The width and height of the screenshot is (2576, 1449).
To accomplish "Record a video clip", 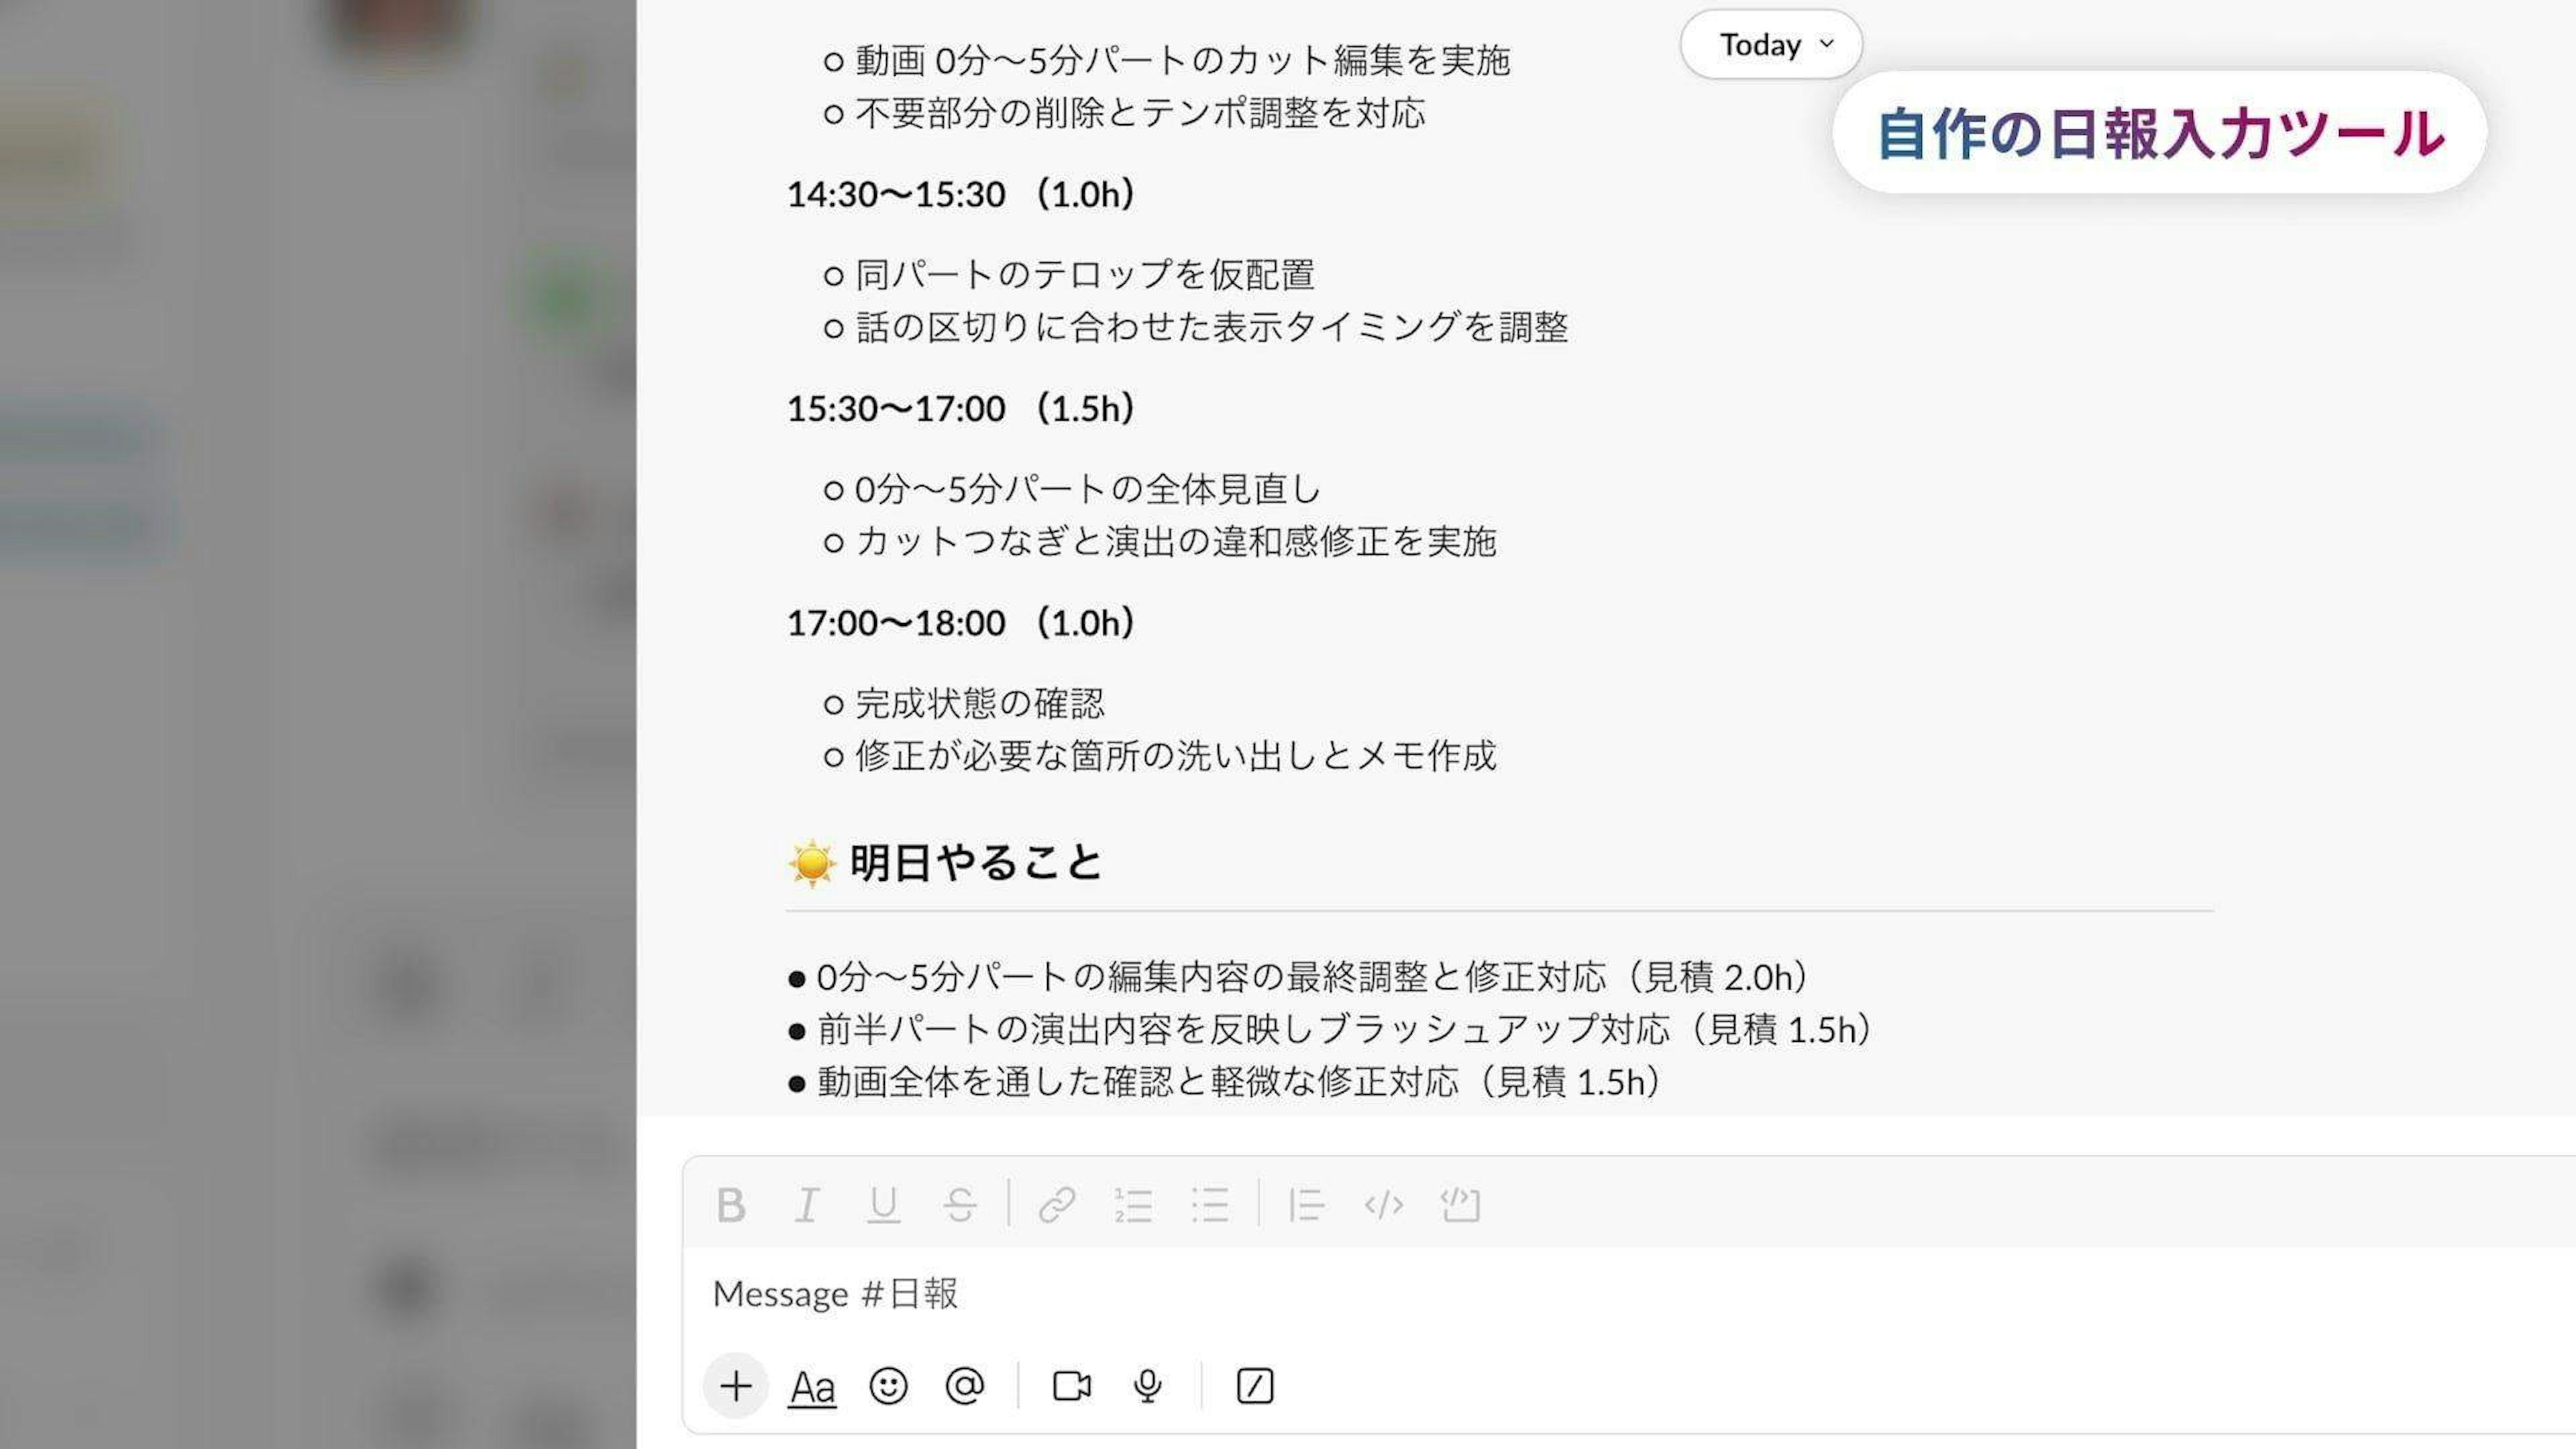I will point(1071,1386).
